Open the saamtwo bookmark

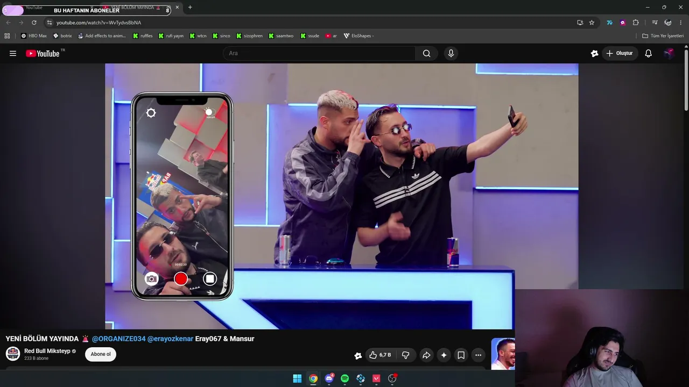[x=280, y=36]
